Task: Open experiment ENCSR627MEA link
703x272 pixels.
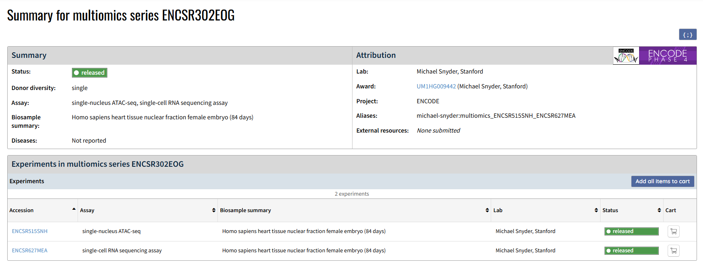Action: coord(30,251)
